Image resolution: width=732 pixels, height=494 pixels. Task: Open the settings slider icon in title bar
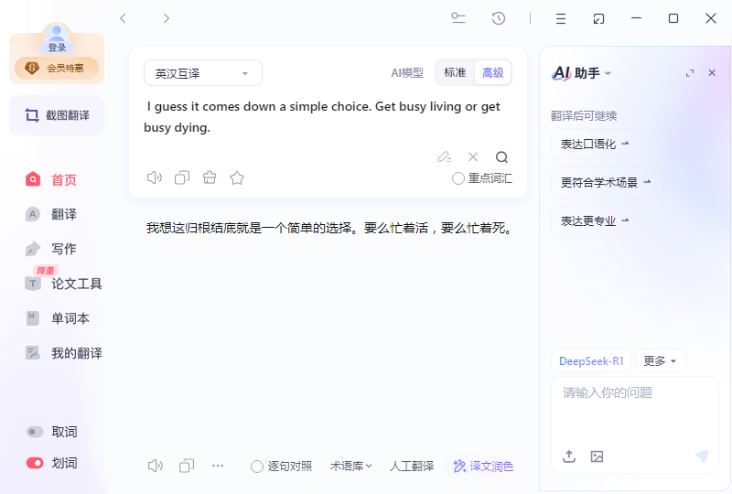458,18
